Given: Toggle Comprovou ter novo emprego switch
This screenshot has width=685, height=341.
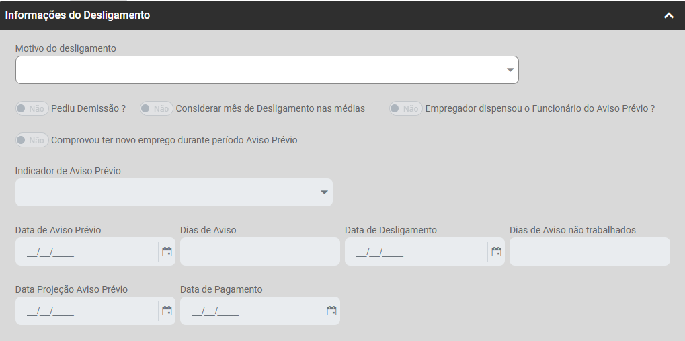Looking at the screenshot, I should [x=31, y=140].
